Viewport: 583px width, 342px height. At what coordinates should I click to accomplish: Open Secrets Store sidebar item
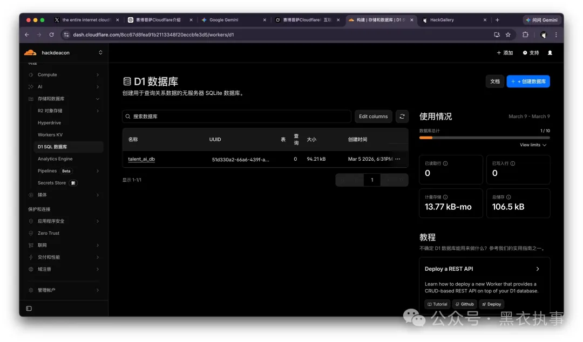[x=52, y=183]
